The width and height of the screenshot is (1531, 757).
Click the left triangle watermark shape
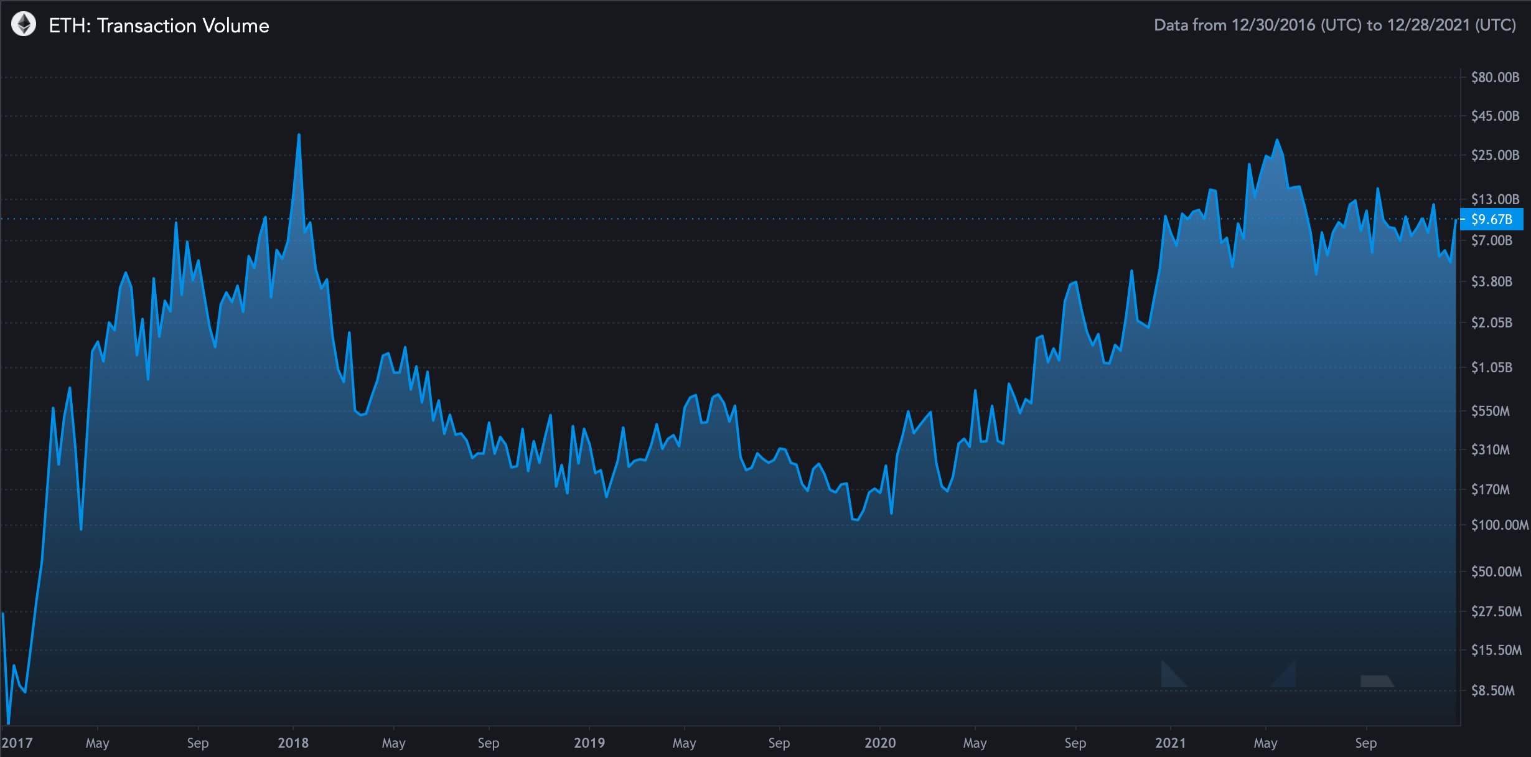coord(1170,677)
